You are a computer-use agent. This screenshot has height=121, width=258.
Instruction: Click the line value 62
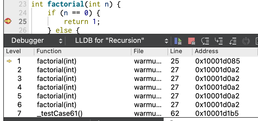pos(175,114)
